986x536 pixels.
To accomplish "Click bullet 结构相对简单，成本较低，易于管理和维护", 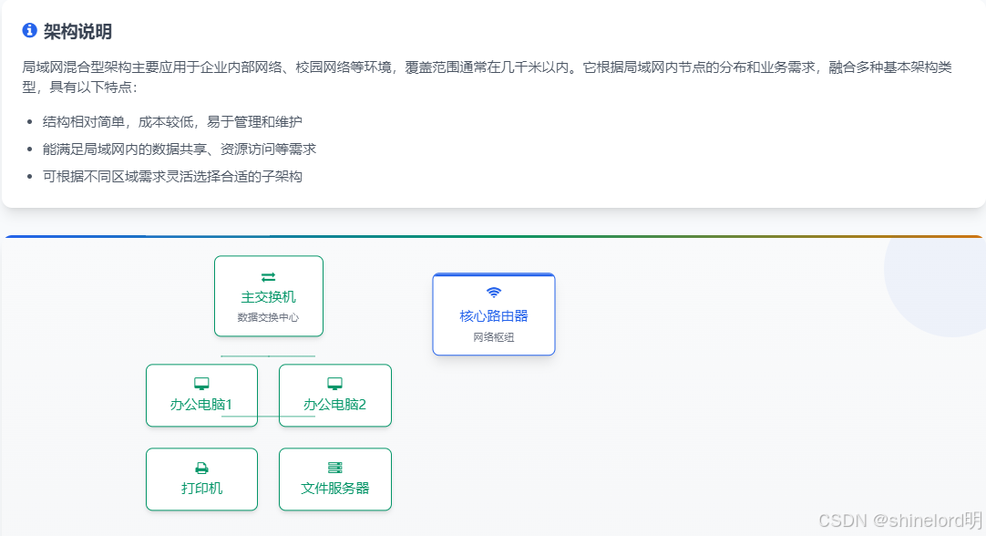I will (x=172, y=121).
